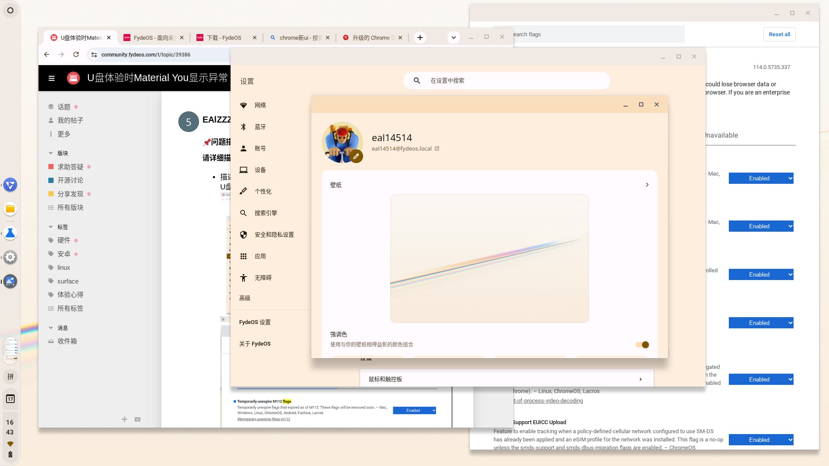Open the forum sidebar plus icon
Viewport: 829px width, 466px height.
point(124,419)
